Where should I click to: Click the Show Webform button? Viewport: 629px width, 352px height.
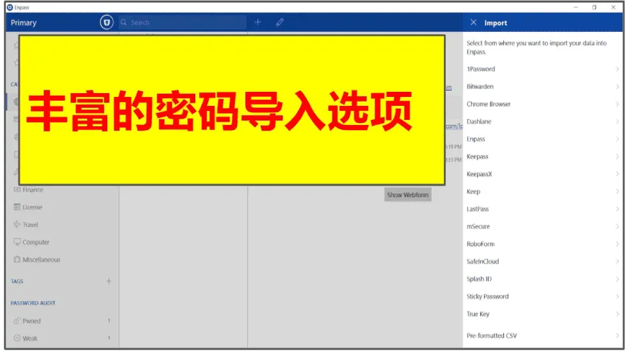[408, 195]
